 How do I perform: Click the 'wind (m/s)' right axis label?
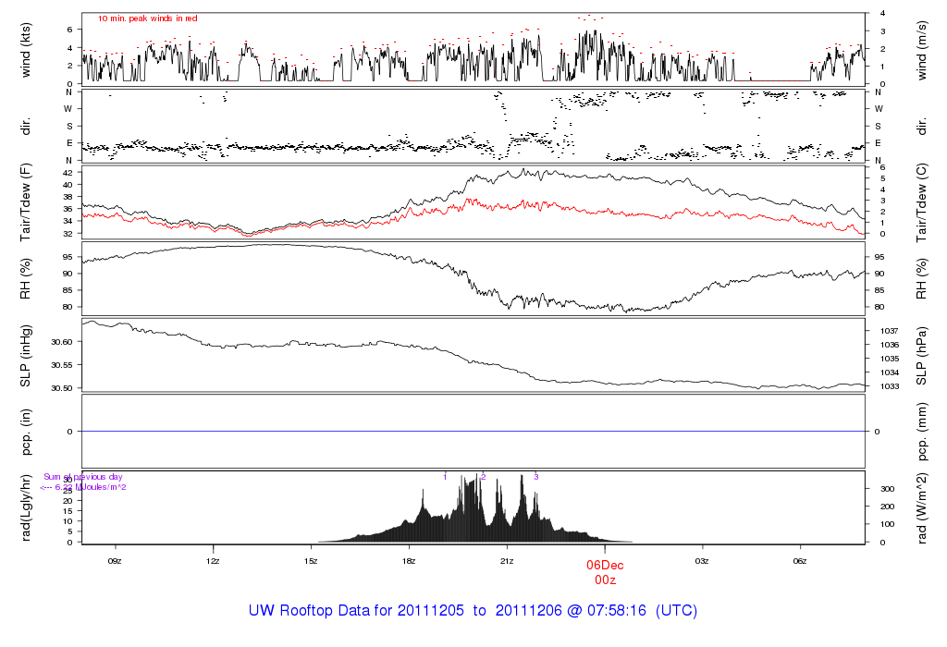921,49
